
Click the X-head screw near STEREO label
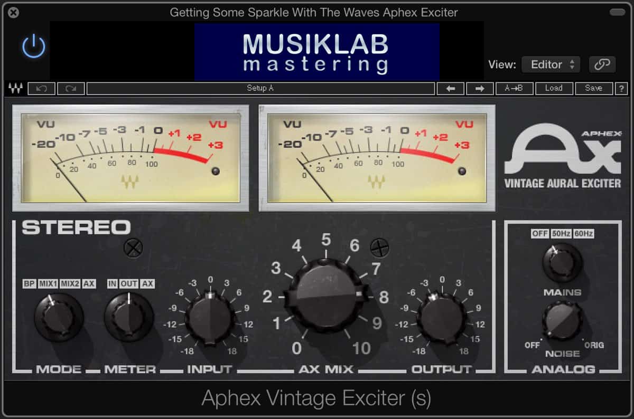pyautogui.click(x=133, y=248)
